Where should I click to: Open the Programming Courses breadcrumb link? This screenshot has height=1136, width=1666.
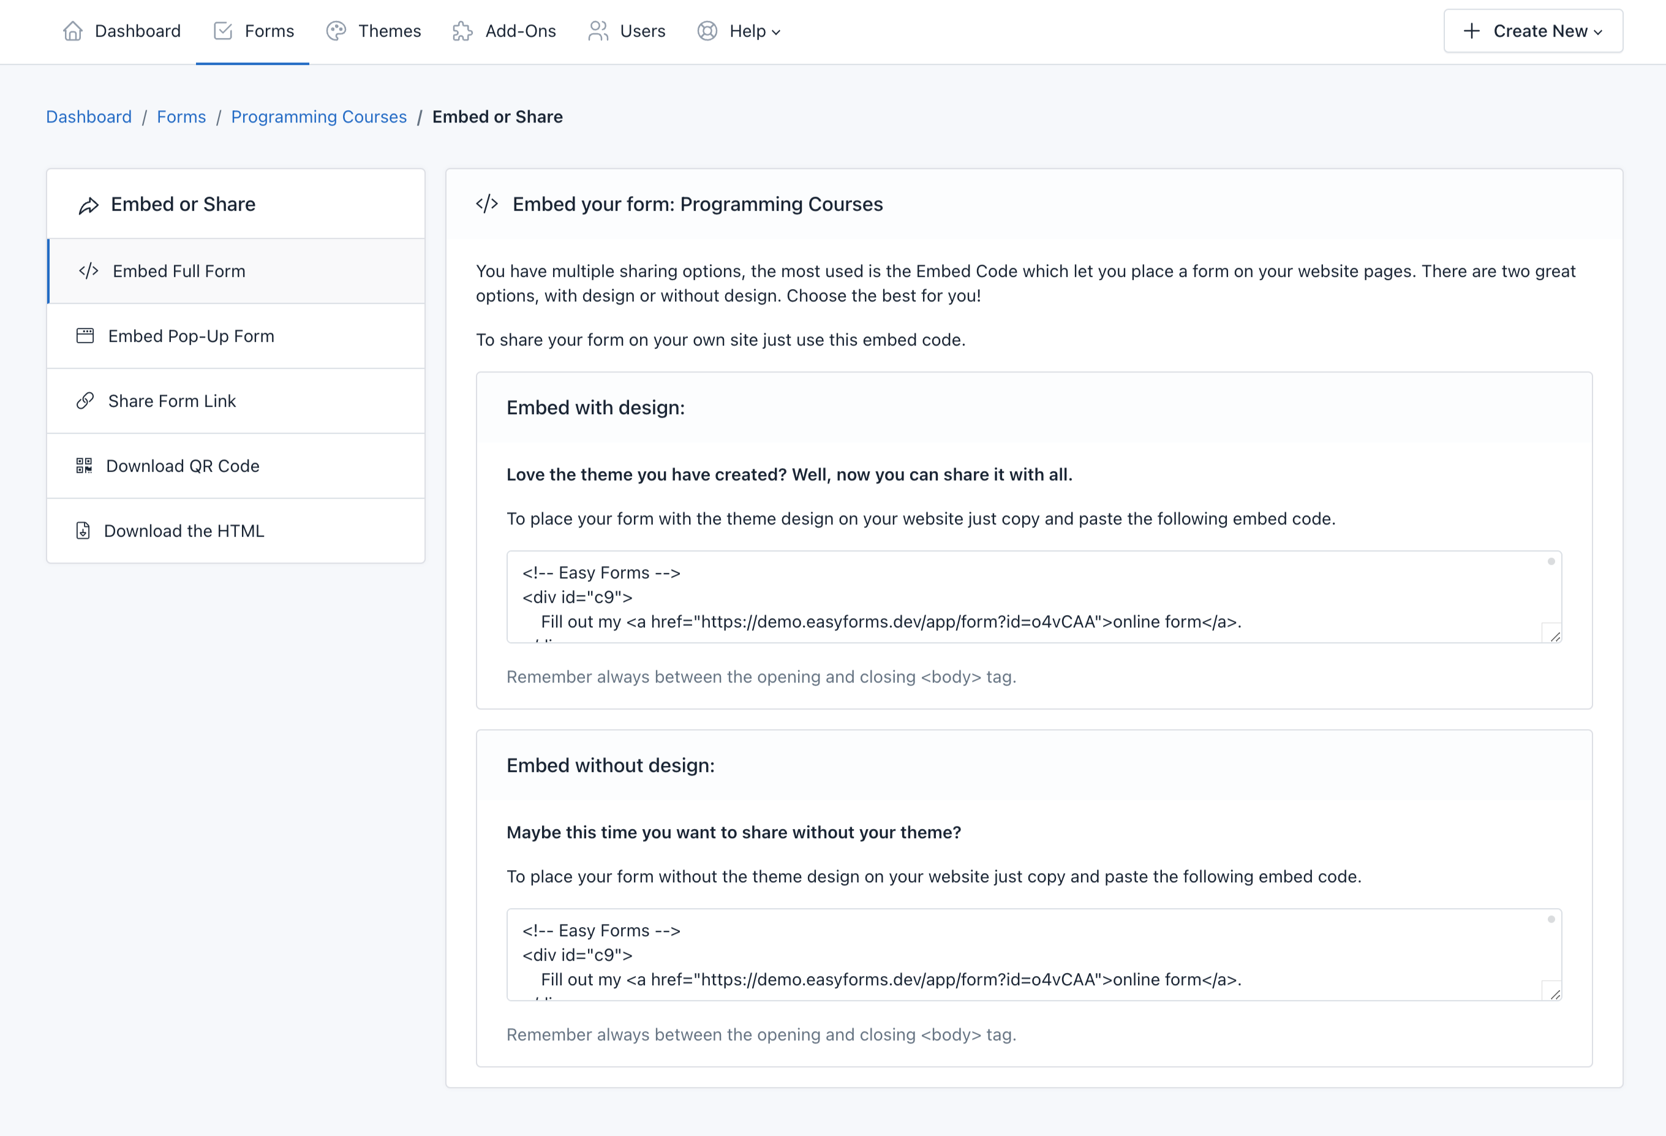pyautogui.click(x=319, y=116)
